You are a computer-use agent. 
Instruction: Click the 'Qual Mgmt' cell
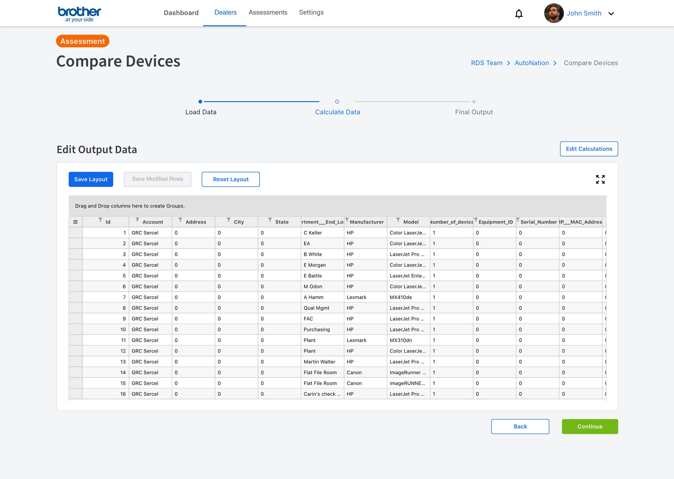pos(322,308)
